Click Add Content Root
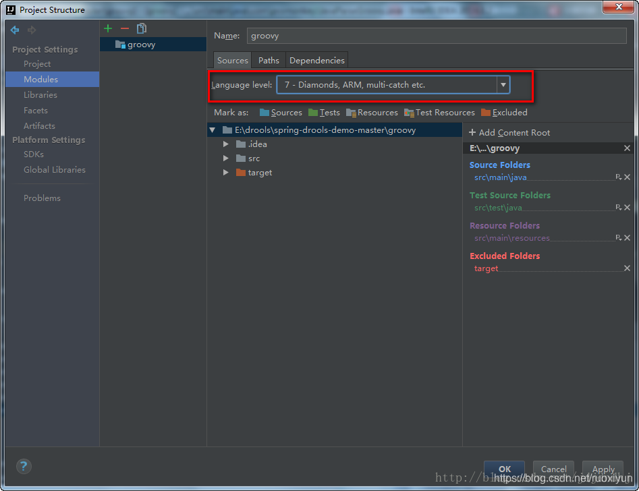Image resolution: width=639 pixels, height=491 pixels. pyautogui.click(x=509, y=132)
